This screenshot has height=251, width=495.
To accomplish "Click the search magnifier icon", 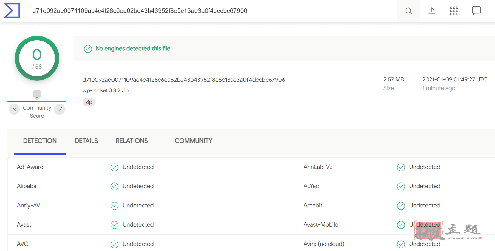I will click(x=409, y=11).
